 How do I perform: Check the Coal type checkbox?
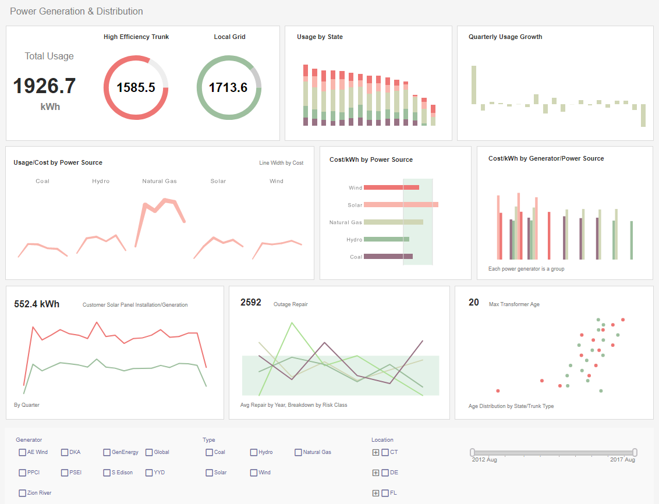pyautogui.click(x=208, y=452)
